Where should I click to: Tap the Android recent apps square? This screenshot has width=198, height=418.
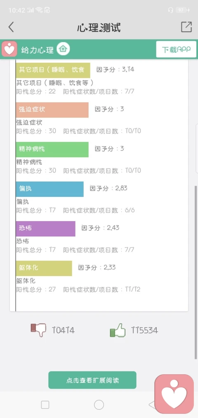(45, 405)
